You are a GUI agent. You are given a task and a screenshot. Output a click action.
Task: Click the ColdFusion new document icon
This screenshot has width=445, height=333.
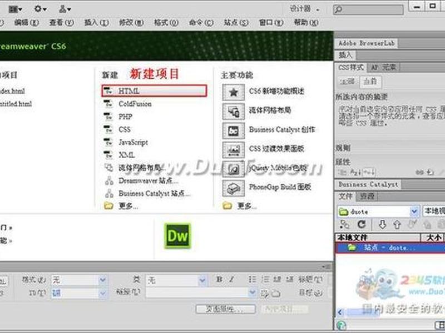(x=108, y=104)
